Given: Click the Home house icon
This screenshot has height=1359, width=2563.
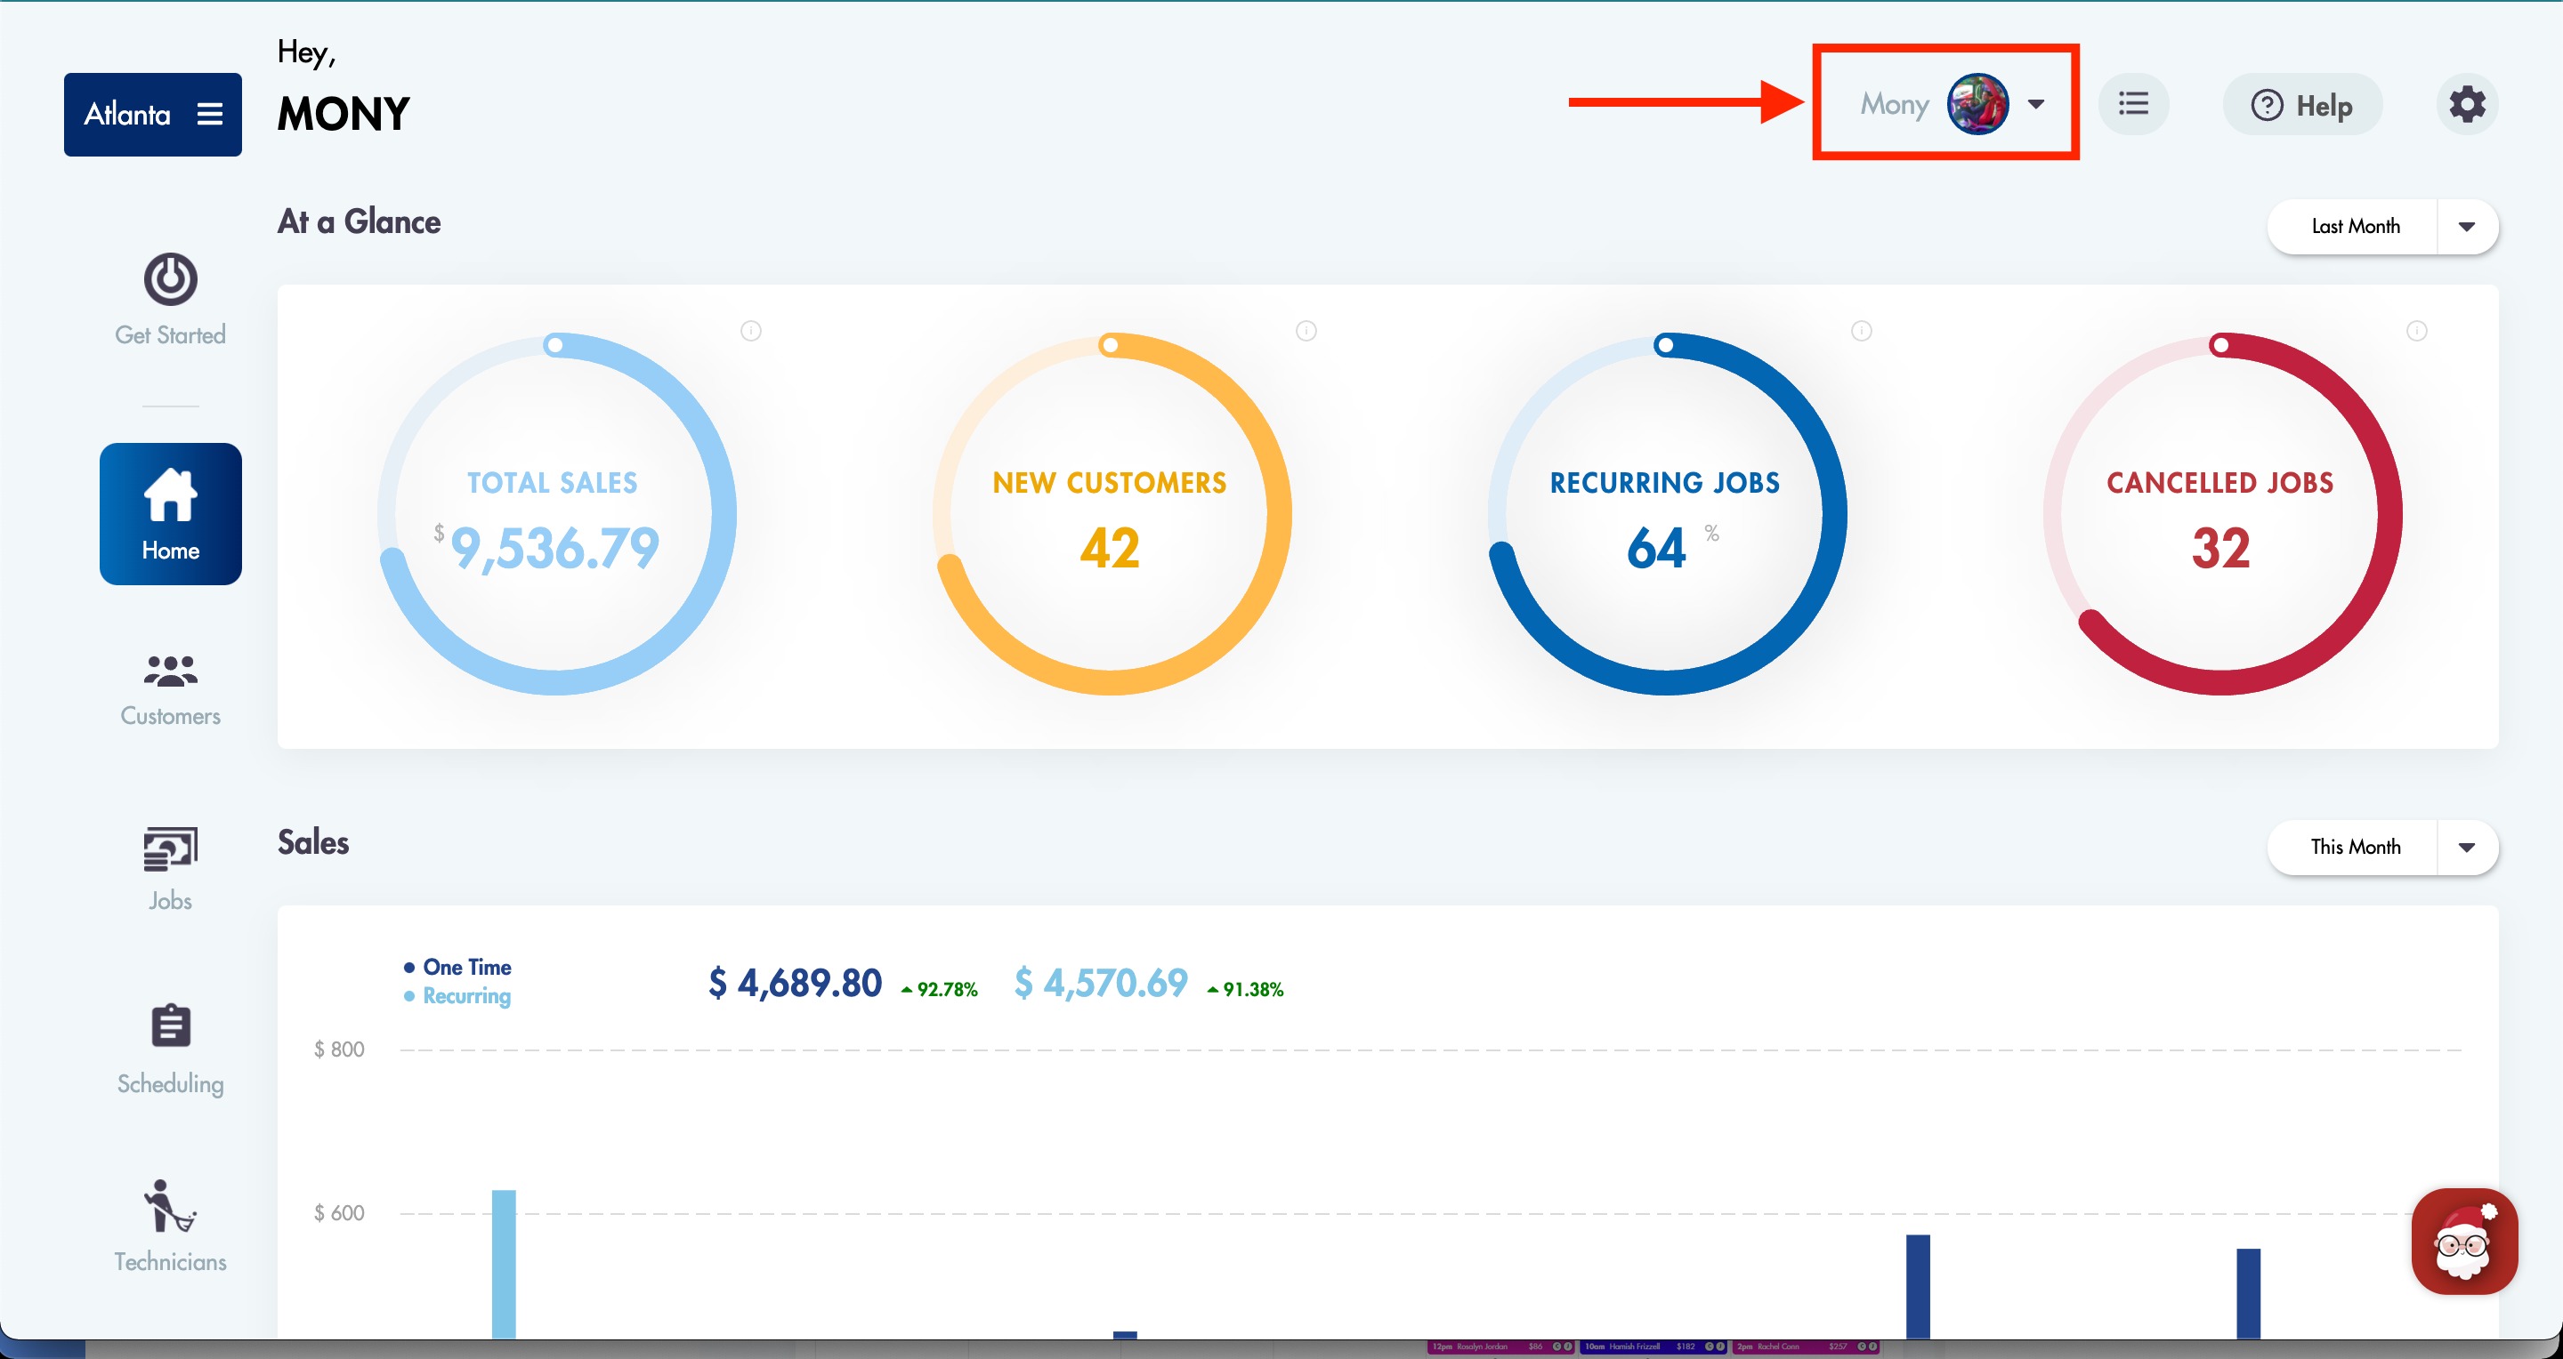Looking at the screenshot, I should 170,495.
